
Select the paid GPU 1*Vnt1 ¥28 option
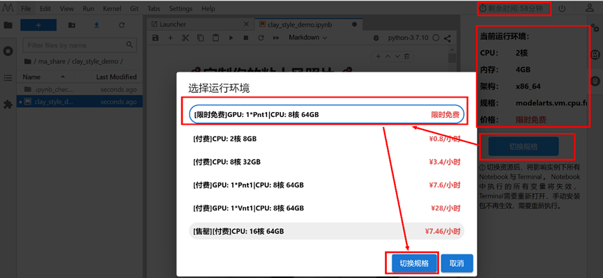click(326, 208)
